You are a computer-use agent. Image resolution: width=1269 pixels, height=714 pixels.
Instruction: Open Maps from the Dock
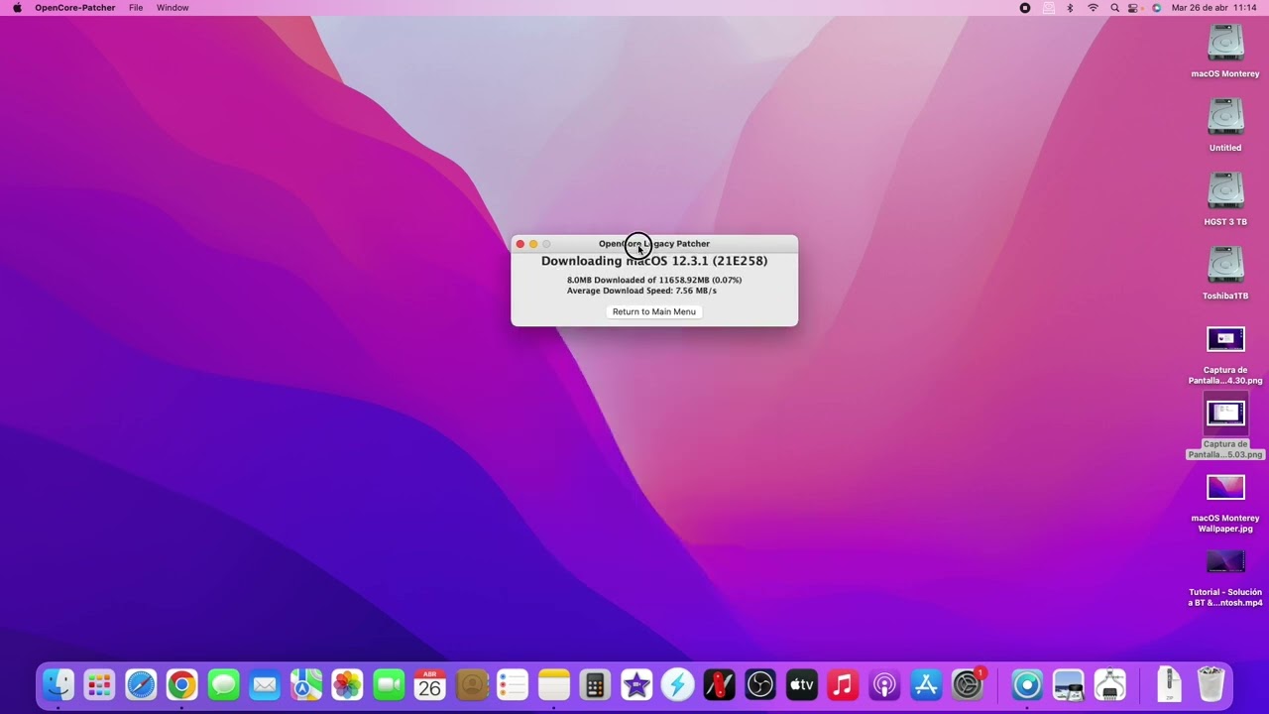(306, 684)
